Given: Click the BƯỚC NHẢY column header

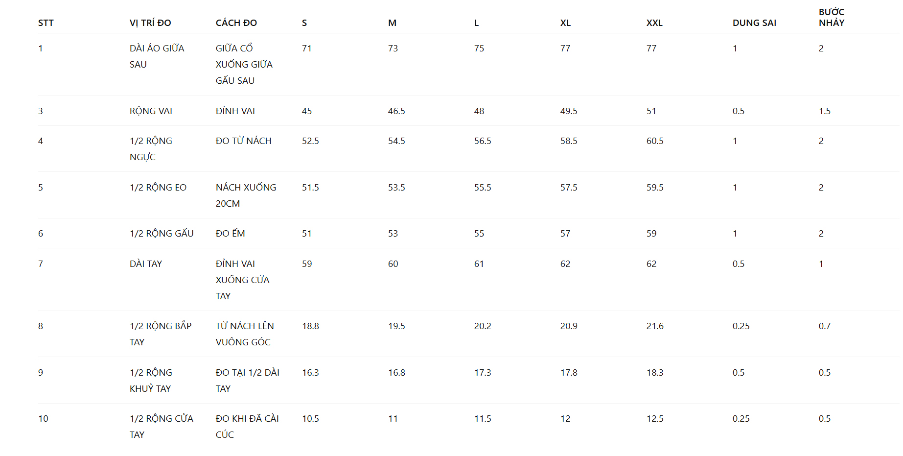Looking at the screenshot, I should point(832,17).
